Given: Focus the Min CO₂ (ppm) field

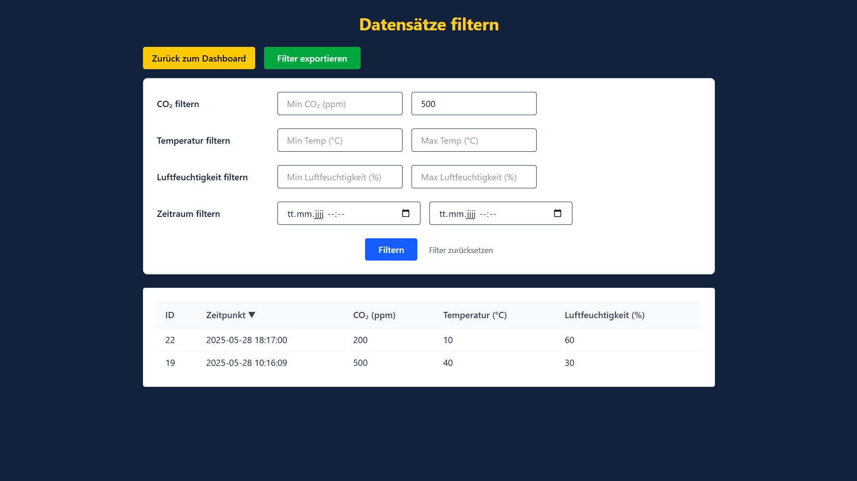Looking at the screenshot, I should [340, 104].
